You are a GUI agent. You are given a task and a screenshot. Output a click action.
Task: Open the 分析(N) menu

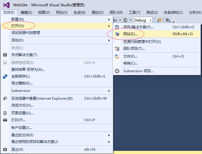click(195, 13)
